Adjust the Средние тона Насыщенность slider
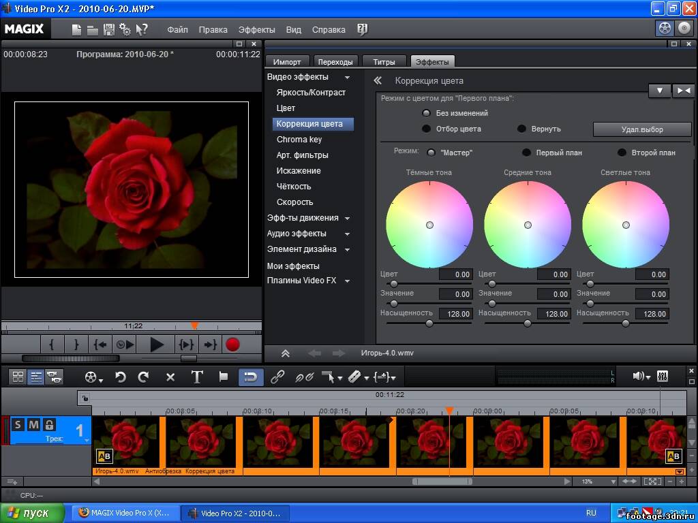 pyautogui.click(x=527, y=323)
